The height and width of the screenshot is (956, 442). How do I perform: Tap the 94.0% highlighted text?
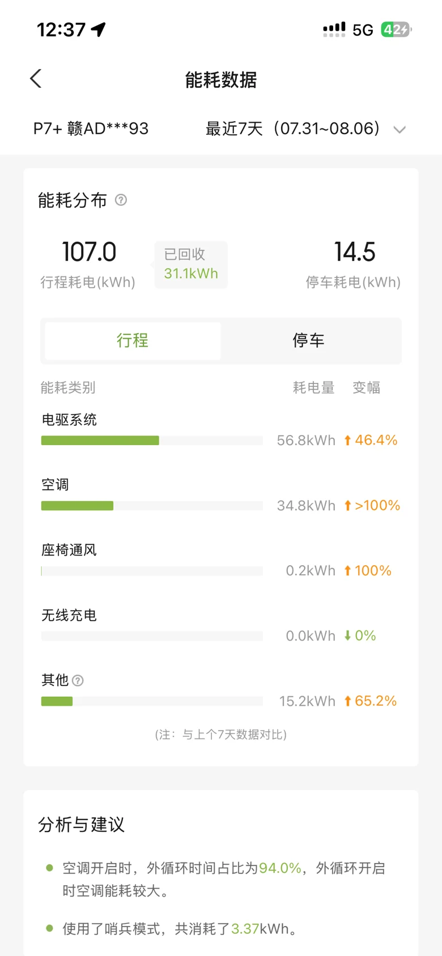coord(280,868)
